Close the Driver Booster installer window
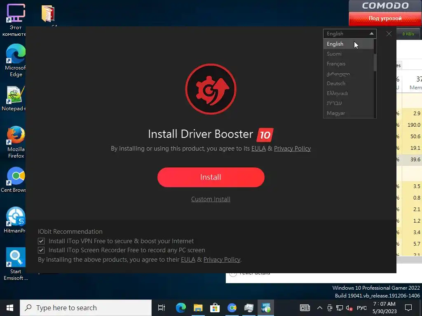Viewport: 422px width, 316px height. click(389, 34)
